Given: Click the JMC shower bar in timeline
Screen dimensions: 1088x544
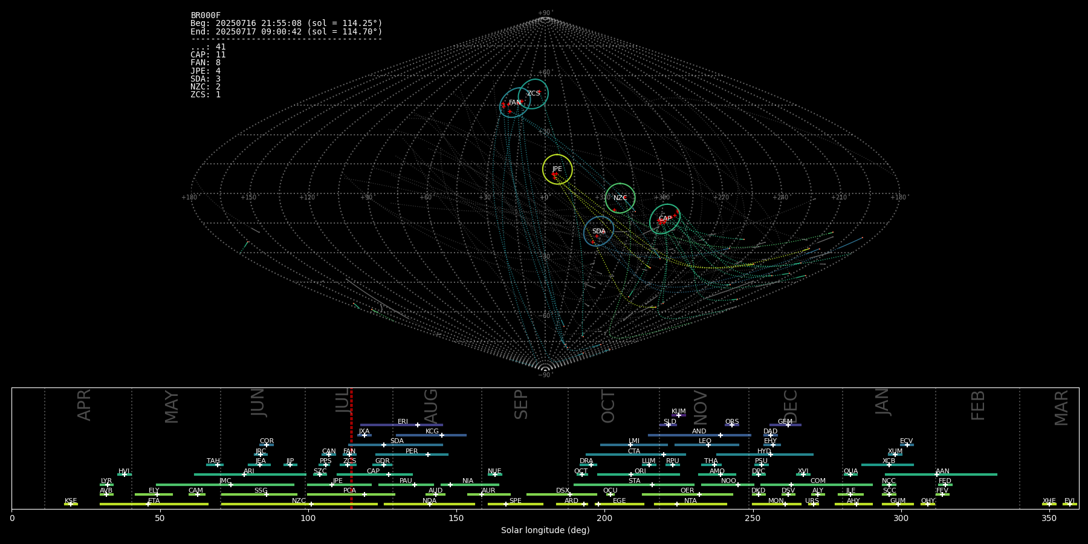Looking at the screenshot, I should (225, 484).
